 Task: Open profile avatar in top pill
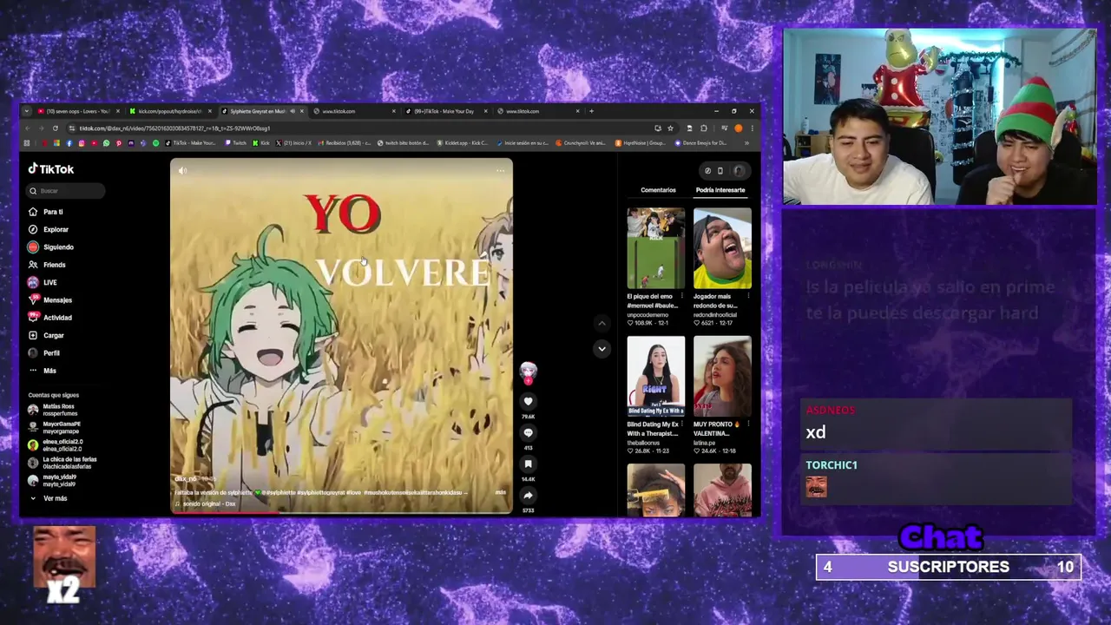[x=739, y=171]
